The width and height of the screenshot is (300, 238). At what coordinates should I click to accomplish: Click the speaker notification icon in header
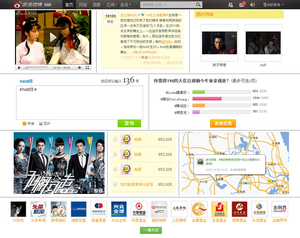coord(252,5)
